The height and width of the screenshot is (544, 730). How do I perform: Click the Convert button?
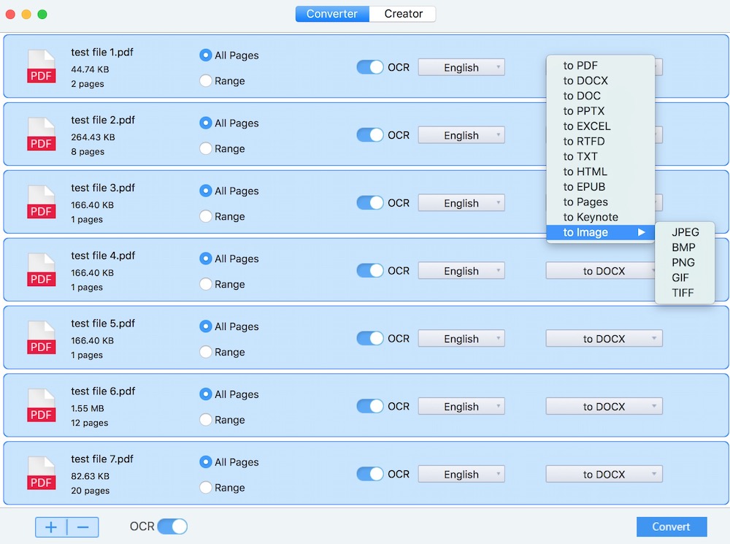click(671, 527)
